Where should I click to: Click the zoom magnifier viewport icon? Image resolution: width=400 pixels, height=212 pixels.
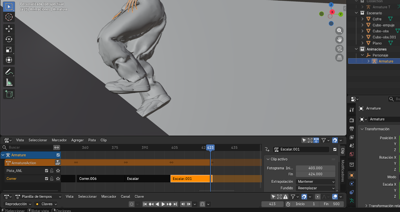pyautogui.click(x=339, y=31)
